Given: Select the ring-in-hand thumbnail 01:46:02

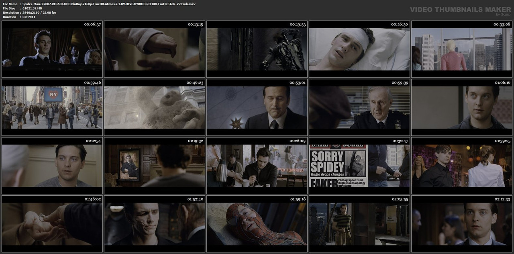Looking at the screenshot, I should click(52, 224).
